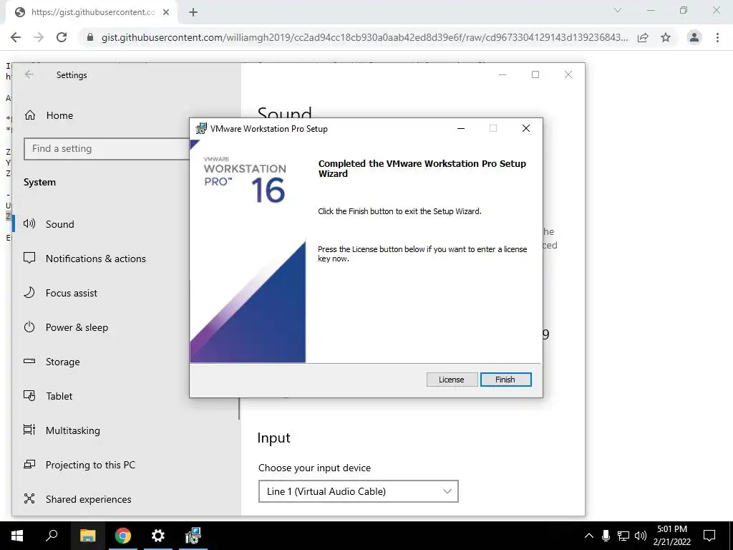Click the gist.githubusercontent.com address bar

click(x=364, y=37)
